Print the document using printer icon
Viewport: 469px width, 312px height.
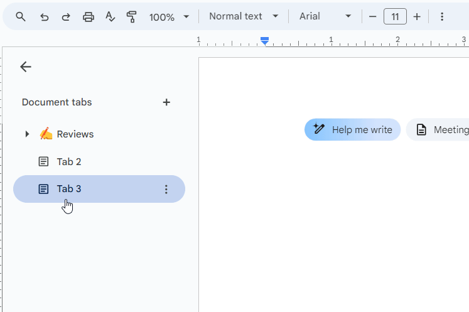click(x=89, y=17)
